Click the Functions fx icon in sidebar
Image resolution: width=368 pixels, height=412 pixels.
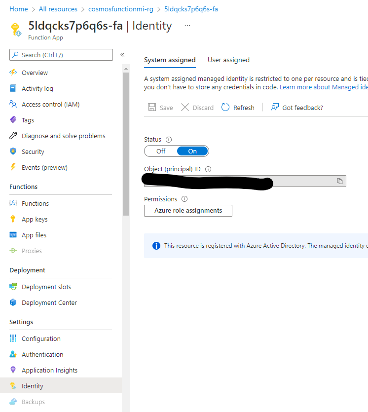click(13, 203)
